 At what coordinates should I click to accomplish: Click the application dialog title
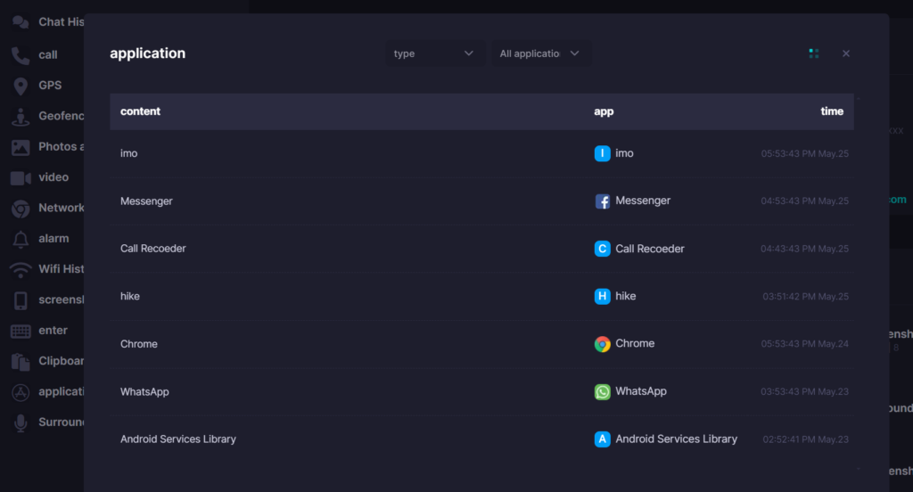click(x=147, y=53)
